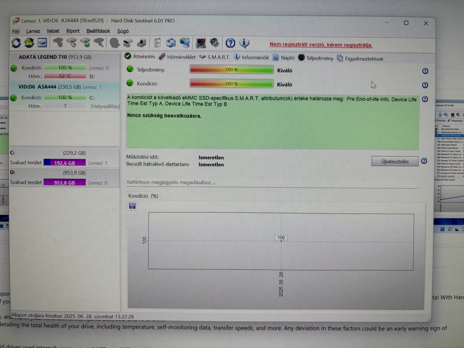Screen dimensions: 464x348
Task: Click the 'Állapot utoljára frissítve' status bar text
Action: tap(73, 316)
